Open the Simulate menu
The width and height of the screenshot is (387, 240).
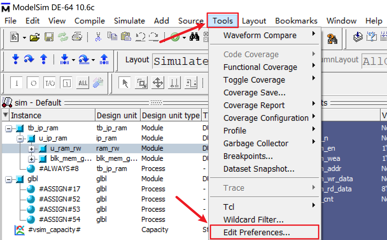(x=130, y=21)
